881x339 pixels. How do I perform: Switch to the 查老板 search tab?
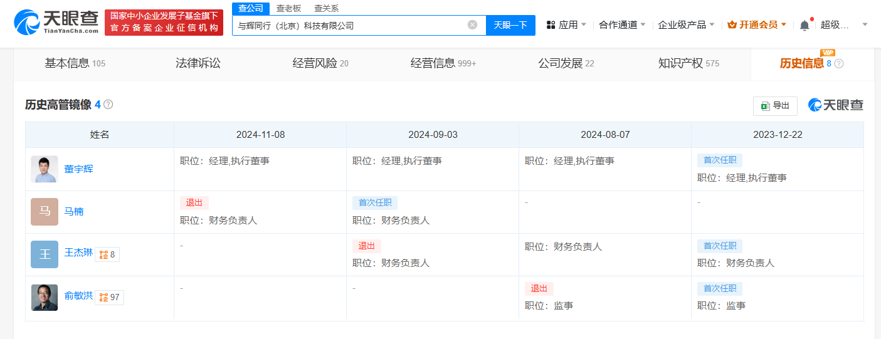pos(289,8)
